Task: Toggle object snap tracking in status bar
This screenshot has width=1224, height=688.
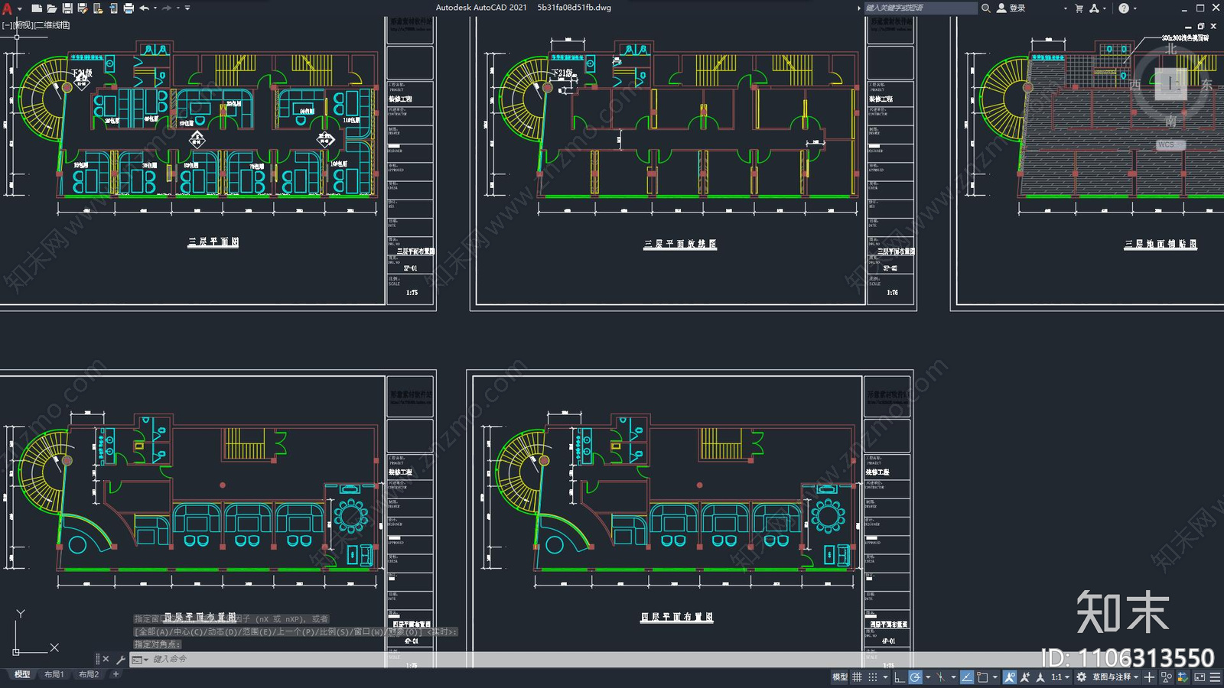Action: pos(967,677)
